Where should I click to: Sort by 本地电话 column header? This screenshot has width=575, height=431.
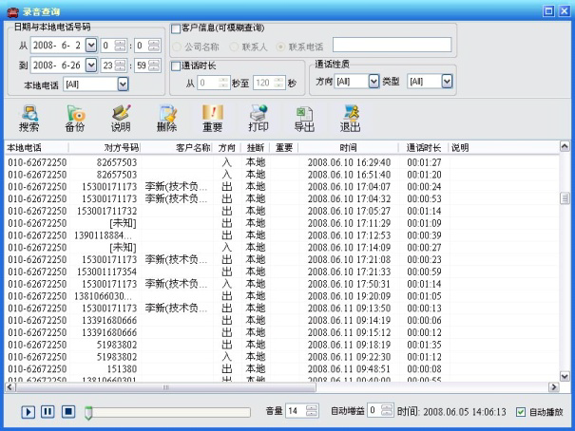tap(36, 148)
